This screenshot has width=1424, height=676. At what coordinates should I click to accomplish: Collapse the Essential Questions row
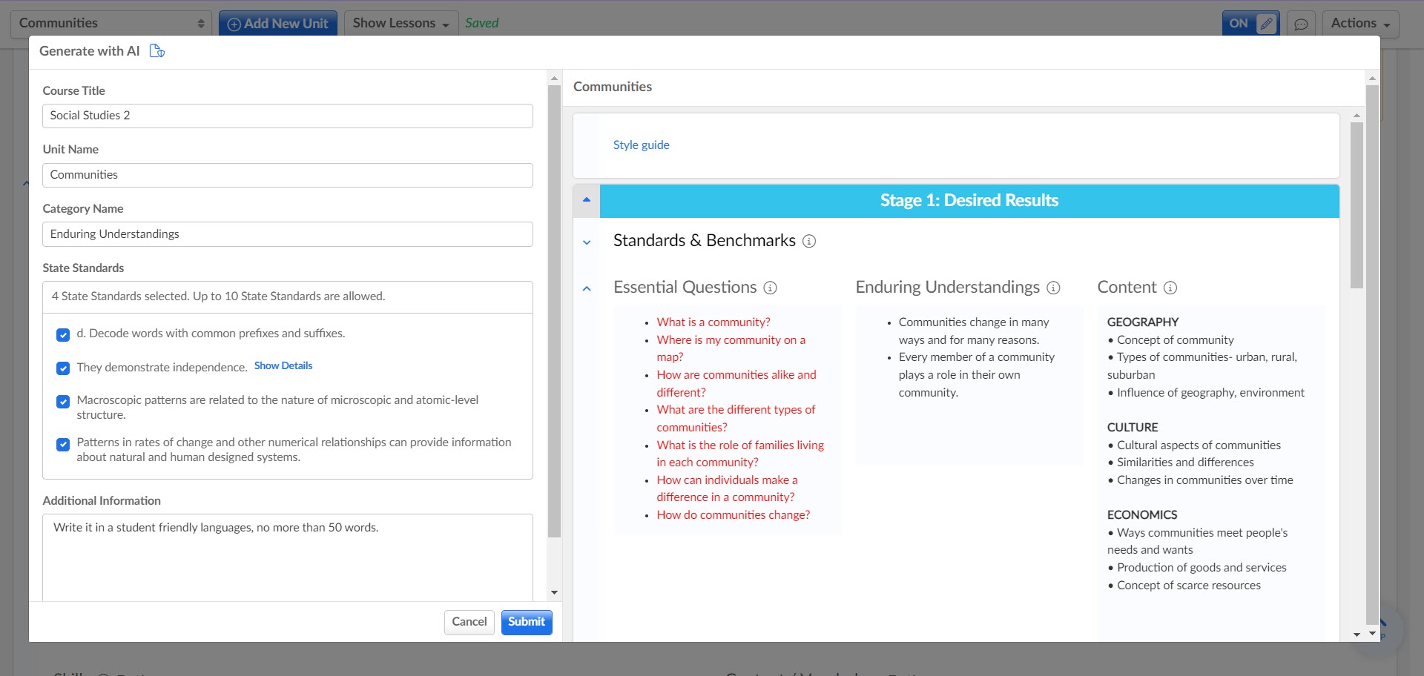[x=587, y=289]
